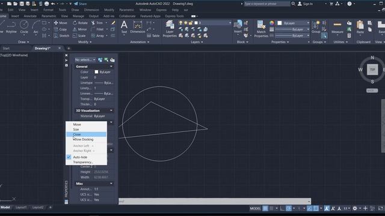
Task: Click the Group tool
Action: [316, 27]
